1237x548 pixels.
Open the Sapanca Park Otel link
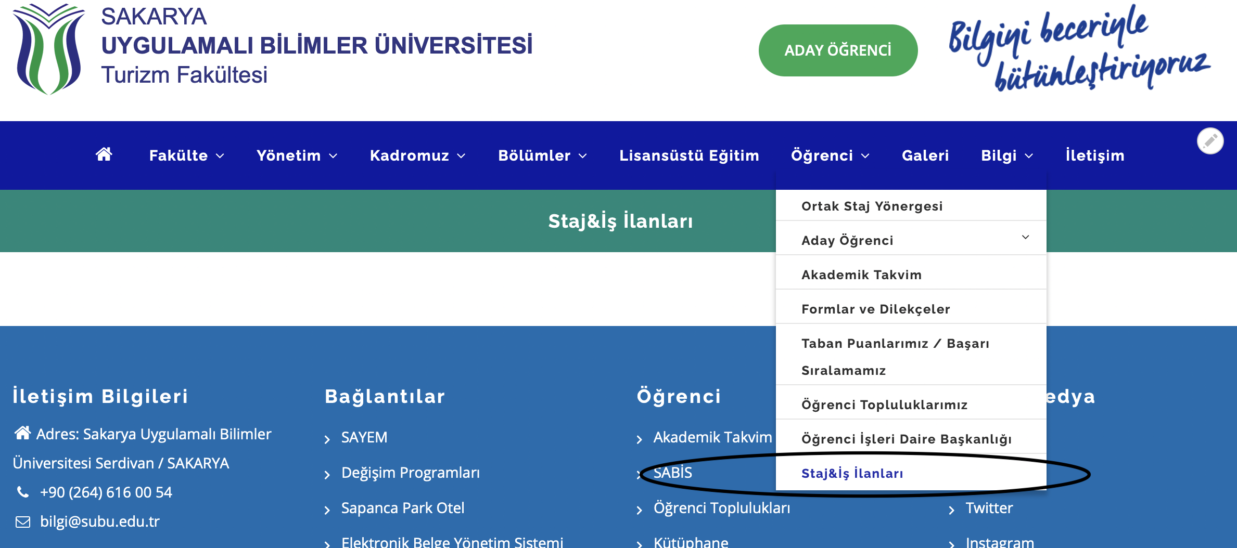tap(403, 508)
